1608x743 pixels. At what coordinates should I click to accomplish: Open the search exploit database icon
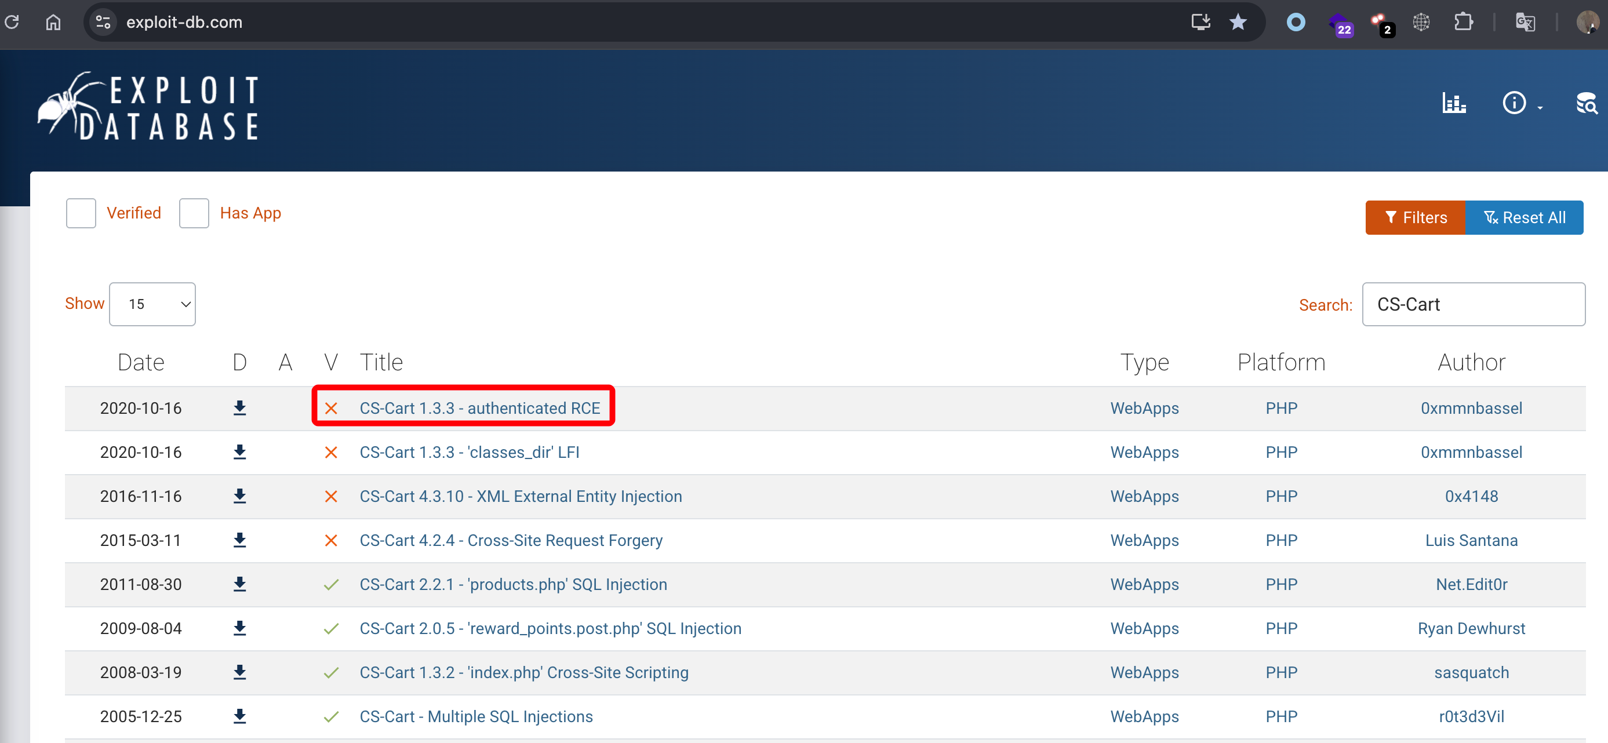point(1585,103)
